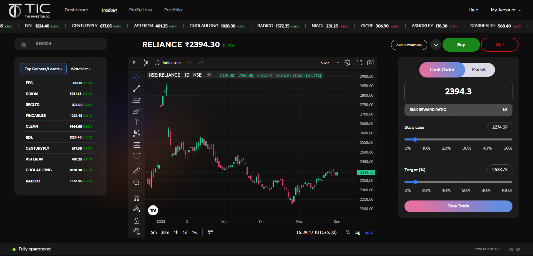This screenshot has height=256, width=533.
Task: Click the Stop Loss slider handle
Action: pos(415,139)
